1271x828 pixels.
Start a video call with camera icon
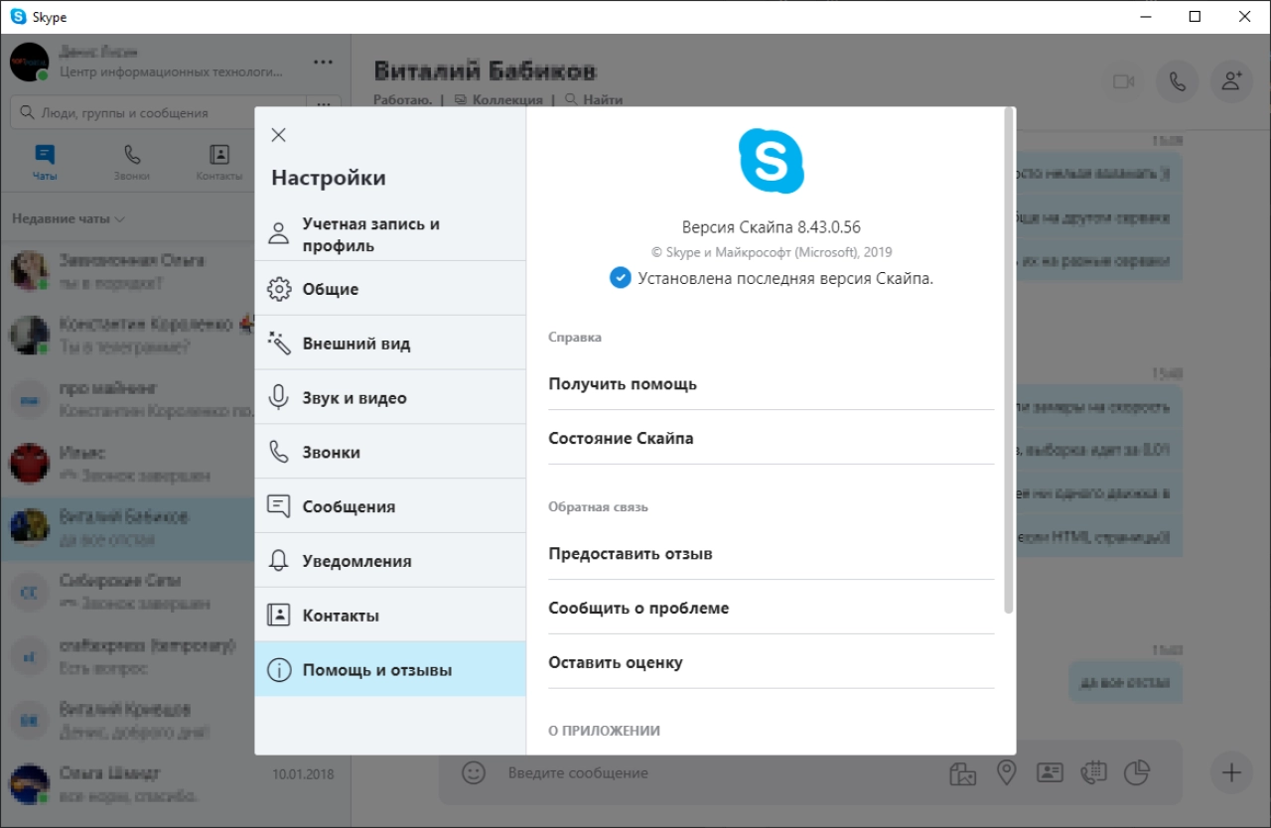tap(1123, 81)
